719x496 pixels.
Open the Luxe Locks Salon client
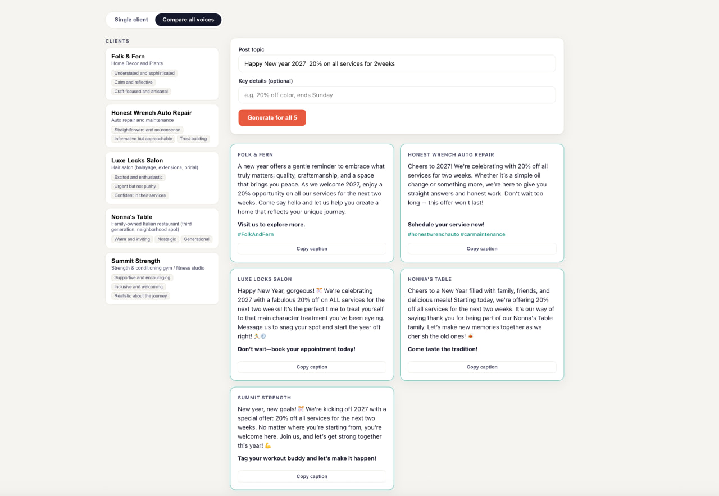point(162,178)
